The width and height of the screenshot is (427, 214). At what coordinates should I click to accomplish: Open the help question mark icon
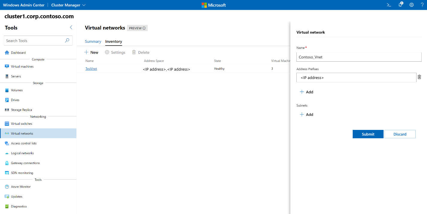point(422,5)
